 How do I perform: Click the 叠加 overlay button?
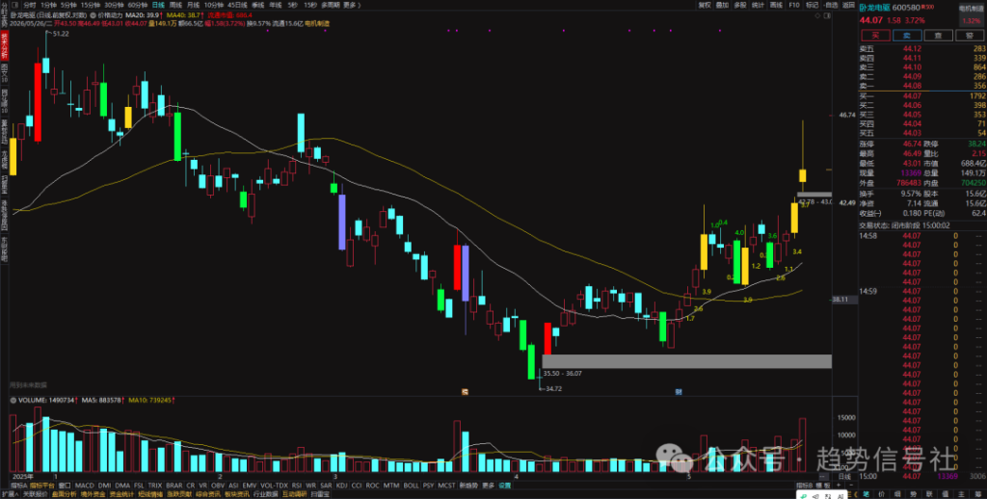point(722,5)
